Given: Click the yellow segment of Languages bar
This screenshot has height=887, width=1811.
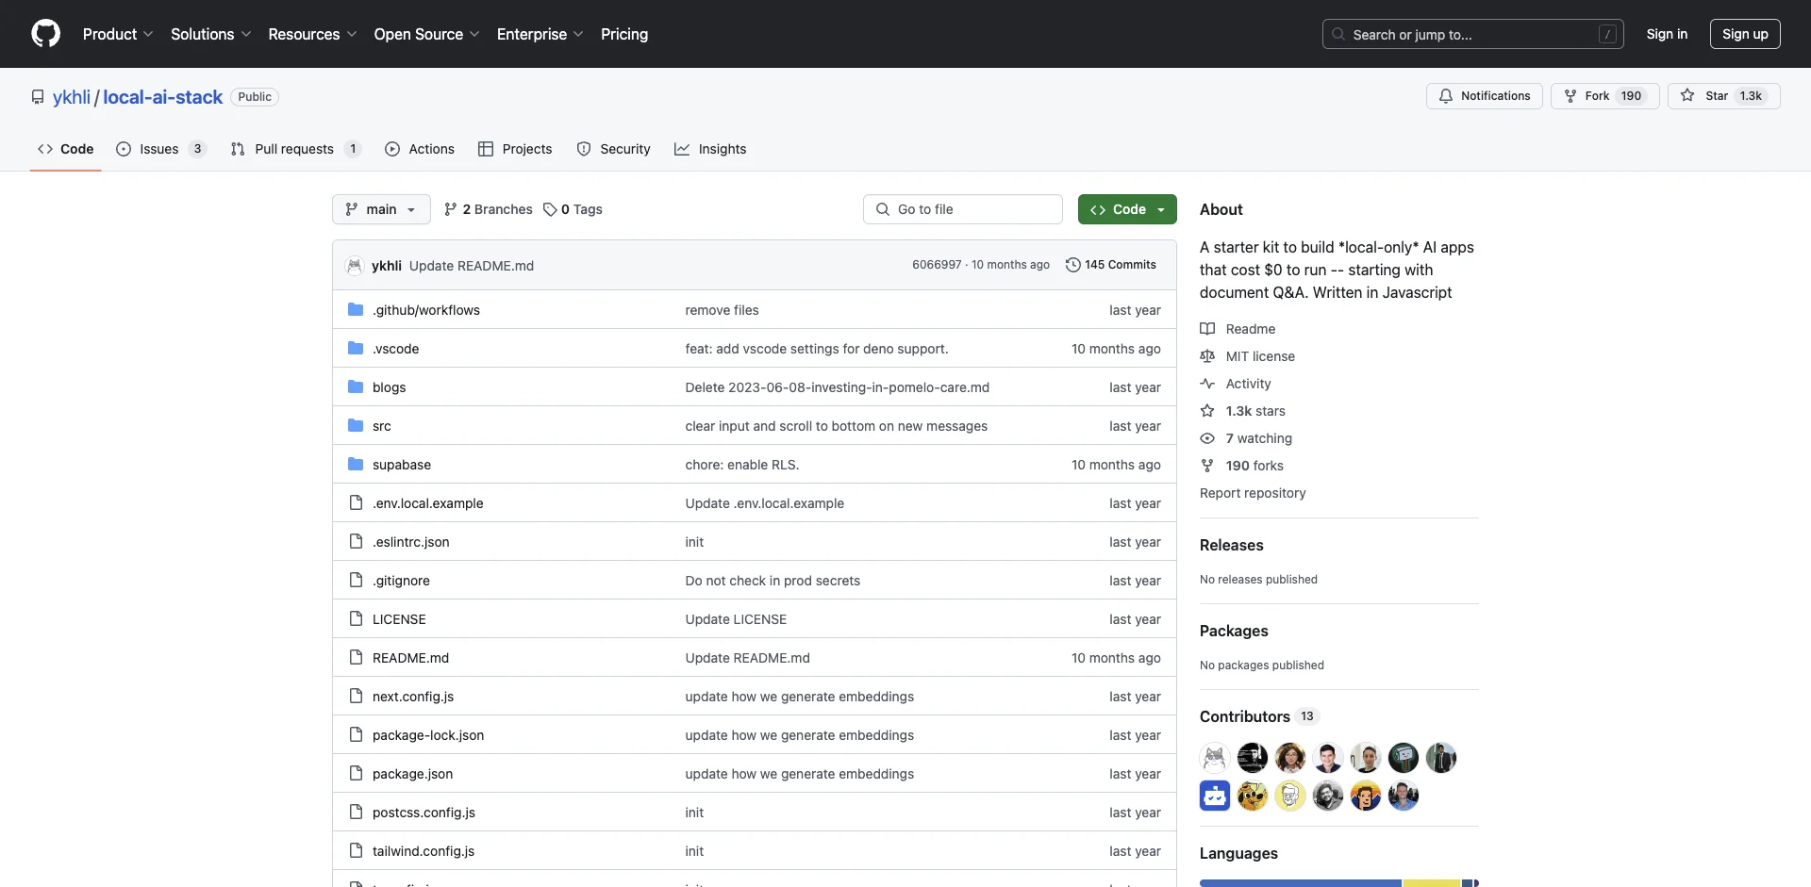Looking at the screenshot, I should pyautogui.click(x=1432, y=883).
